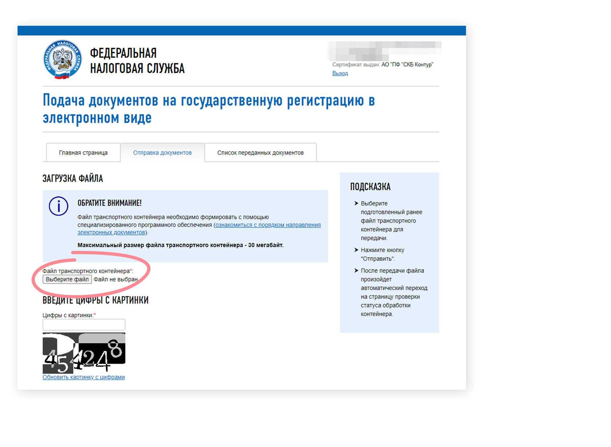Go to "Список переданных документов" tab
The height and width of the screenshot is (447, 611).
(260, 153)
